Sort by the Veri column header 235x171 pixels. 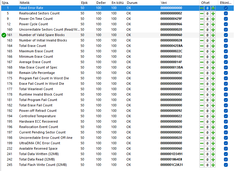coord(180,3)
